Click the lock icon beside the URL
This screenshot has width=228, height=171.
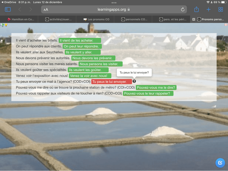(129, 9)
